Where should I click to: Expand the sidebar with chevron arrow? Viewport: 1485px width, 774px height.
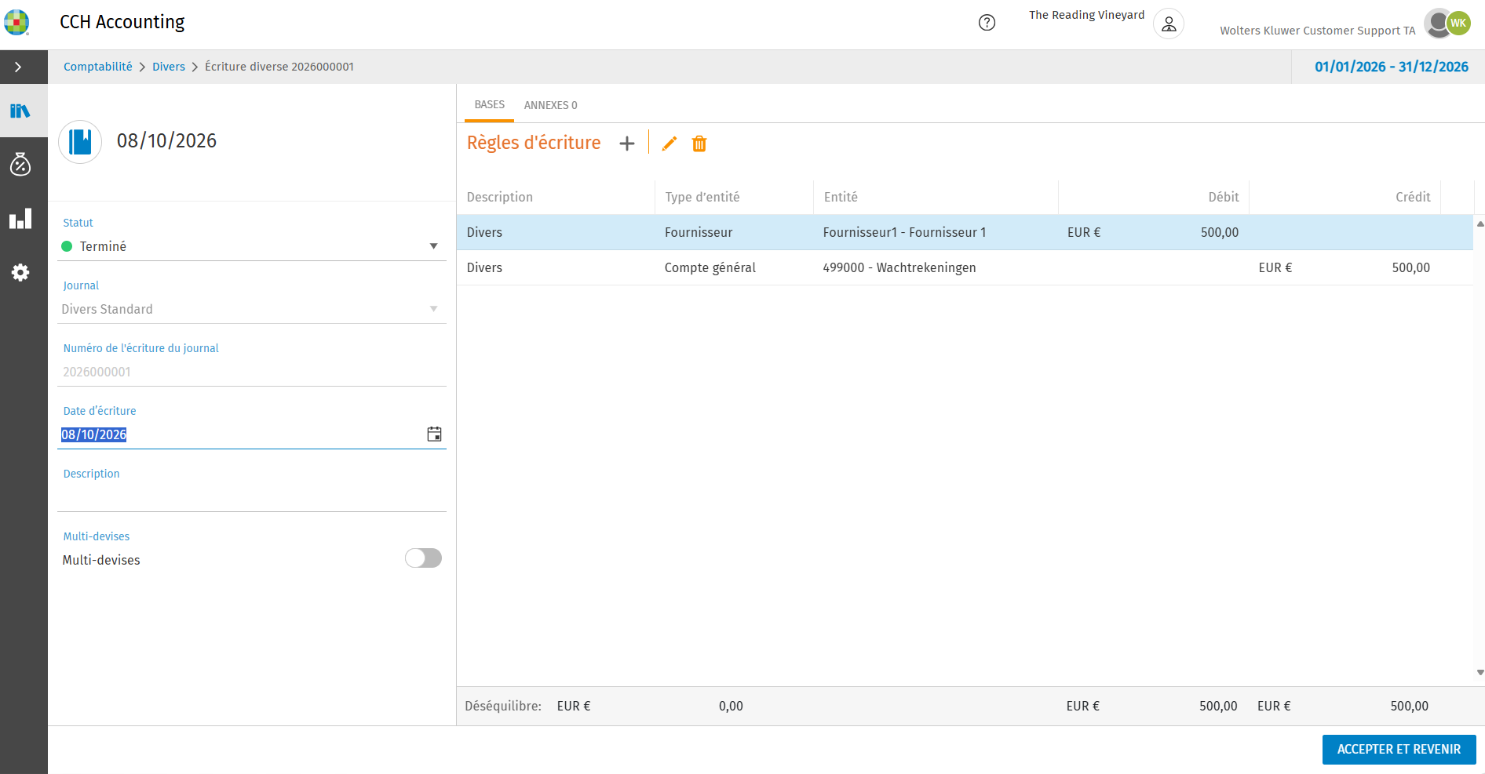point(17,67)
